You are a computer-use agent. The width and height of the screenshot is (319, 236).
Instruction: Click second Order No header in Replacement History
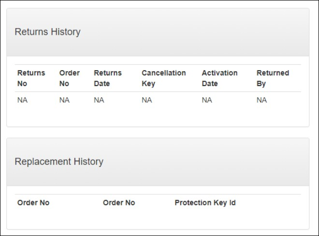pos(119,203)
